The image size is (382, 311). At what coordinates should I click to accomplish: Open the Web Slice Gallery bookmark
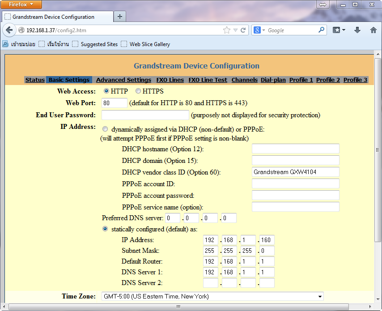point(145,44)
